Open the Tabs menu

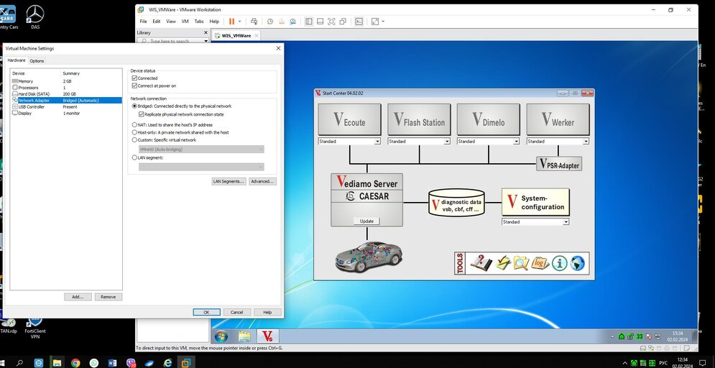click(199, 22)
